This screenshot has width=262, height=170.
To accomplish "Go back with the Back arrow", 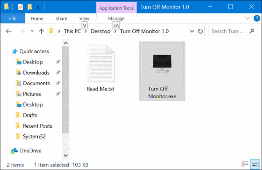I will point(9,31).
